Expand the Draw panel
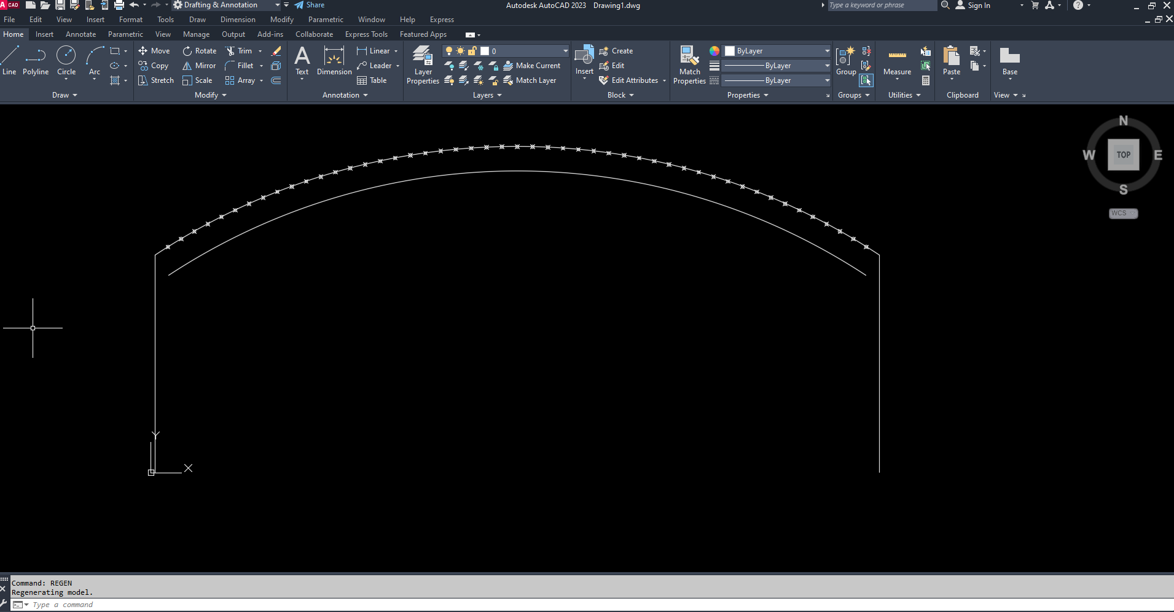This screenshot has height=612, width=1174. click(65, 95)
